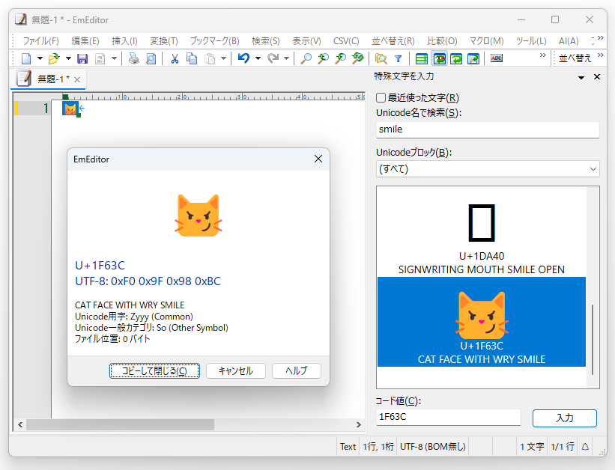The width and height of the screenshot is (615, 470).
Task: Click the Find in Files icon
Action: [x=381, y=59]
